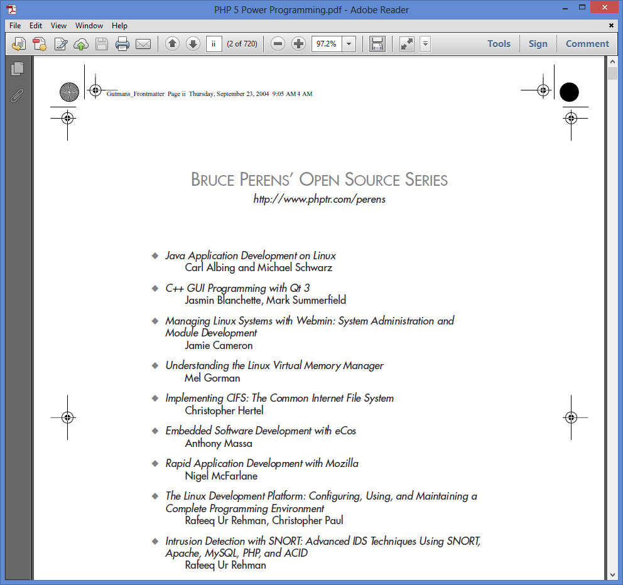The height and width of the screenshot is (585, 623).
Task: Open the Help menu
Action: click(119, 25)
